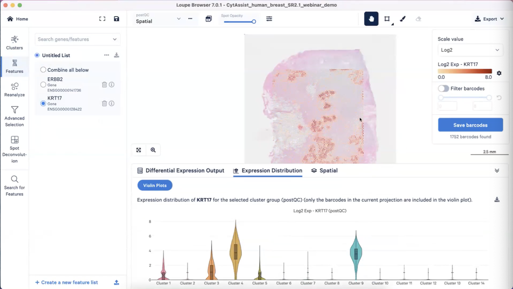Click the Spot Opacity slider handle

254,22
